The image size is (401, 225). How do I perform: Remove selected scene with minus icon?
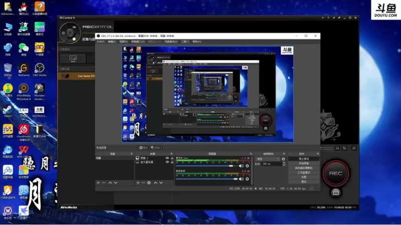[x=104, y=182]
